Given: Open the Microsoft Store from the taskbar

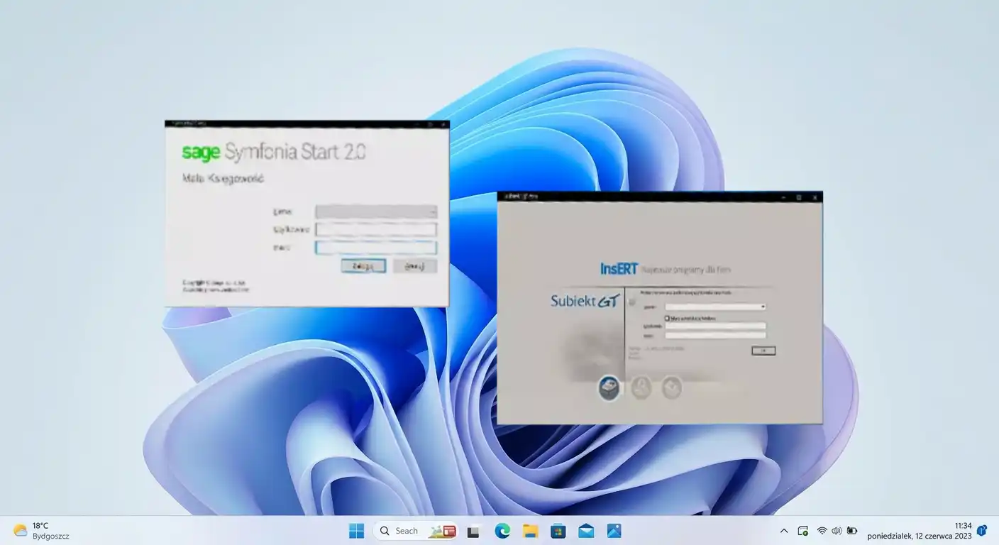Looking at the screenshot, I should point(558,530).
